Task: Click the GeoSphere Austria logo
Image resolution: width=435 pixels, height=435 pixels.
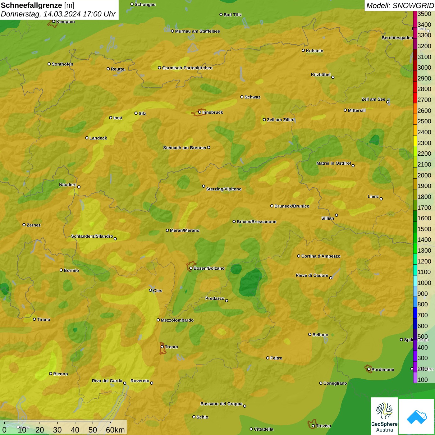Action: pos(384,416)
